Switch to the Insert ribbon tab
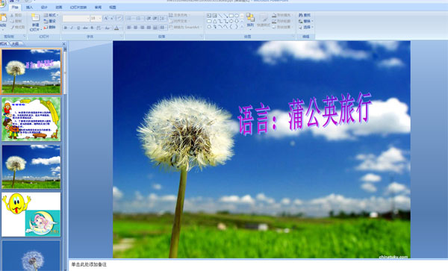Screen dimensions: 448x271 click(x=29, y=7)
